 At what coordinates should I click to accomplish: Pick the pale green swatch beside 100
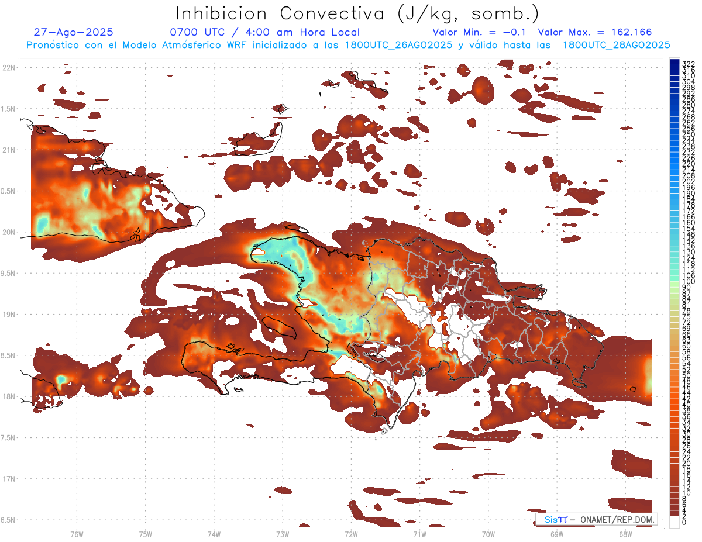675,285
